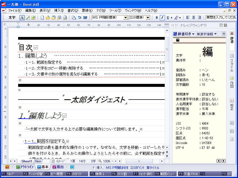The image size is (238, 178).
Task: Open the 編集(E) menu
Action: (30, 11)
